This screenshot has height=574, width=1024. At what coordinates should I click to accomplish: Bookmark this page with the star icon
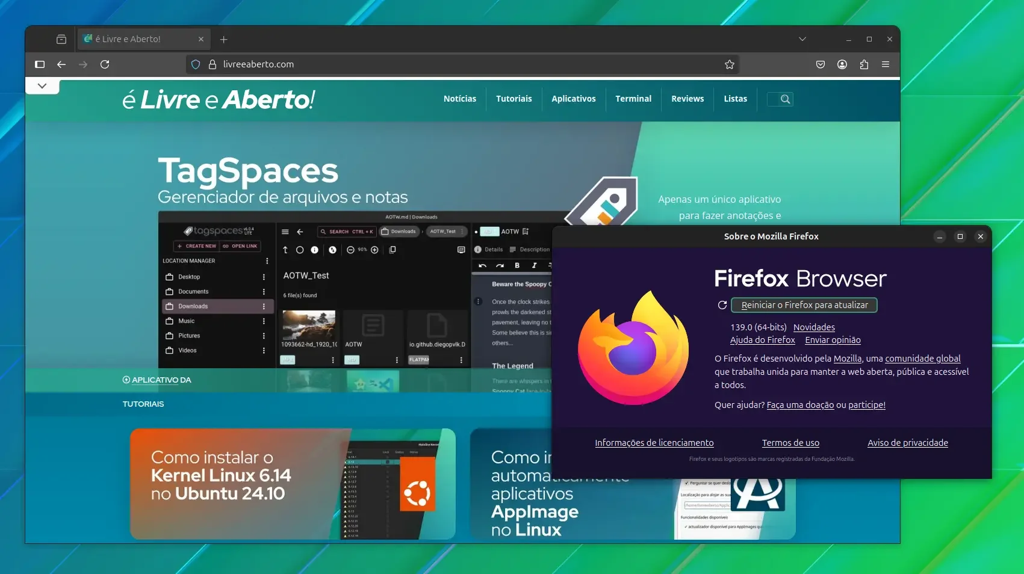point(730,64)
